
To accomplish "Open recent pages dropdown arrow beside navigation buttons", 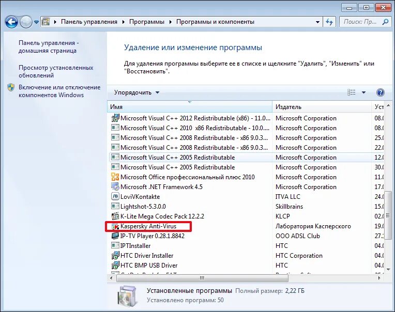I will click(37, 22).
